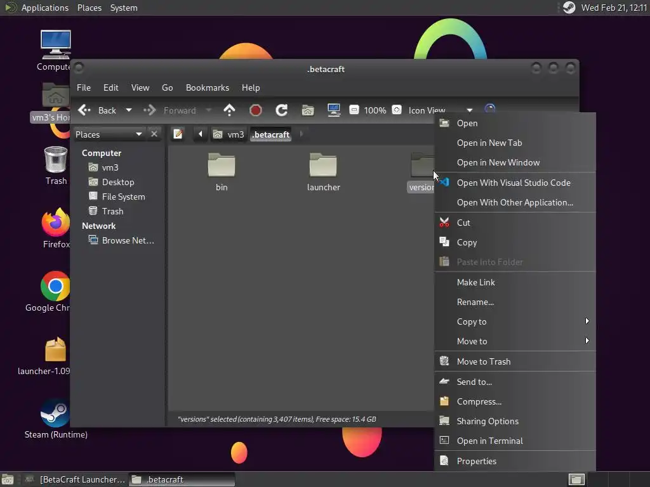Choose Open in New Window
Screen dimensions: 650x487
click(515, 162)
